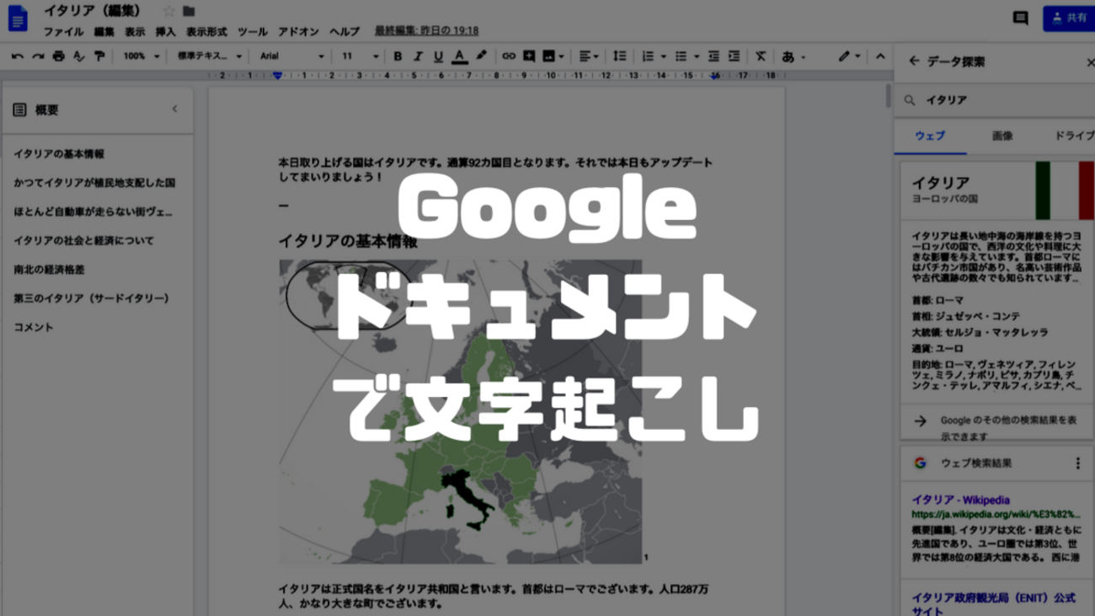The height and width of the screenshot is (616, 1095).
Task: Select the paint format tool
Action: tap(99, 56)
